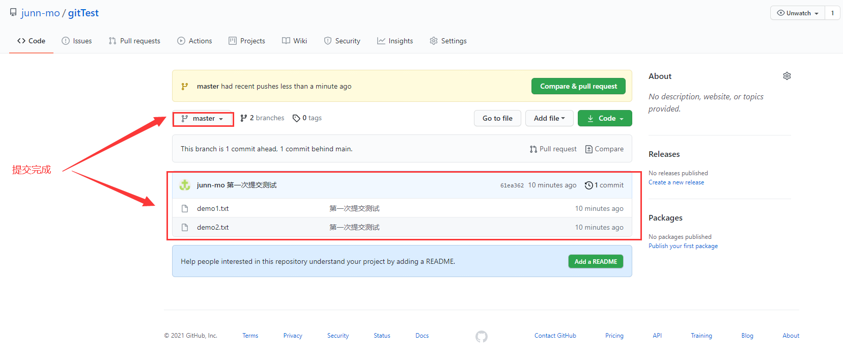Open the Privacy footer link
Image resolution: width=843 pixels, height=355 pixels.
tap(293, 336)
